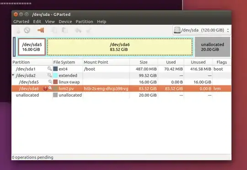
Task: Sort by the Size column header
Action: click(x=144, y=62)
